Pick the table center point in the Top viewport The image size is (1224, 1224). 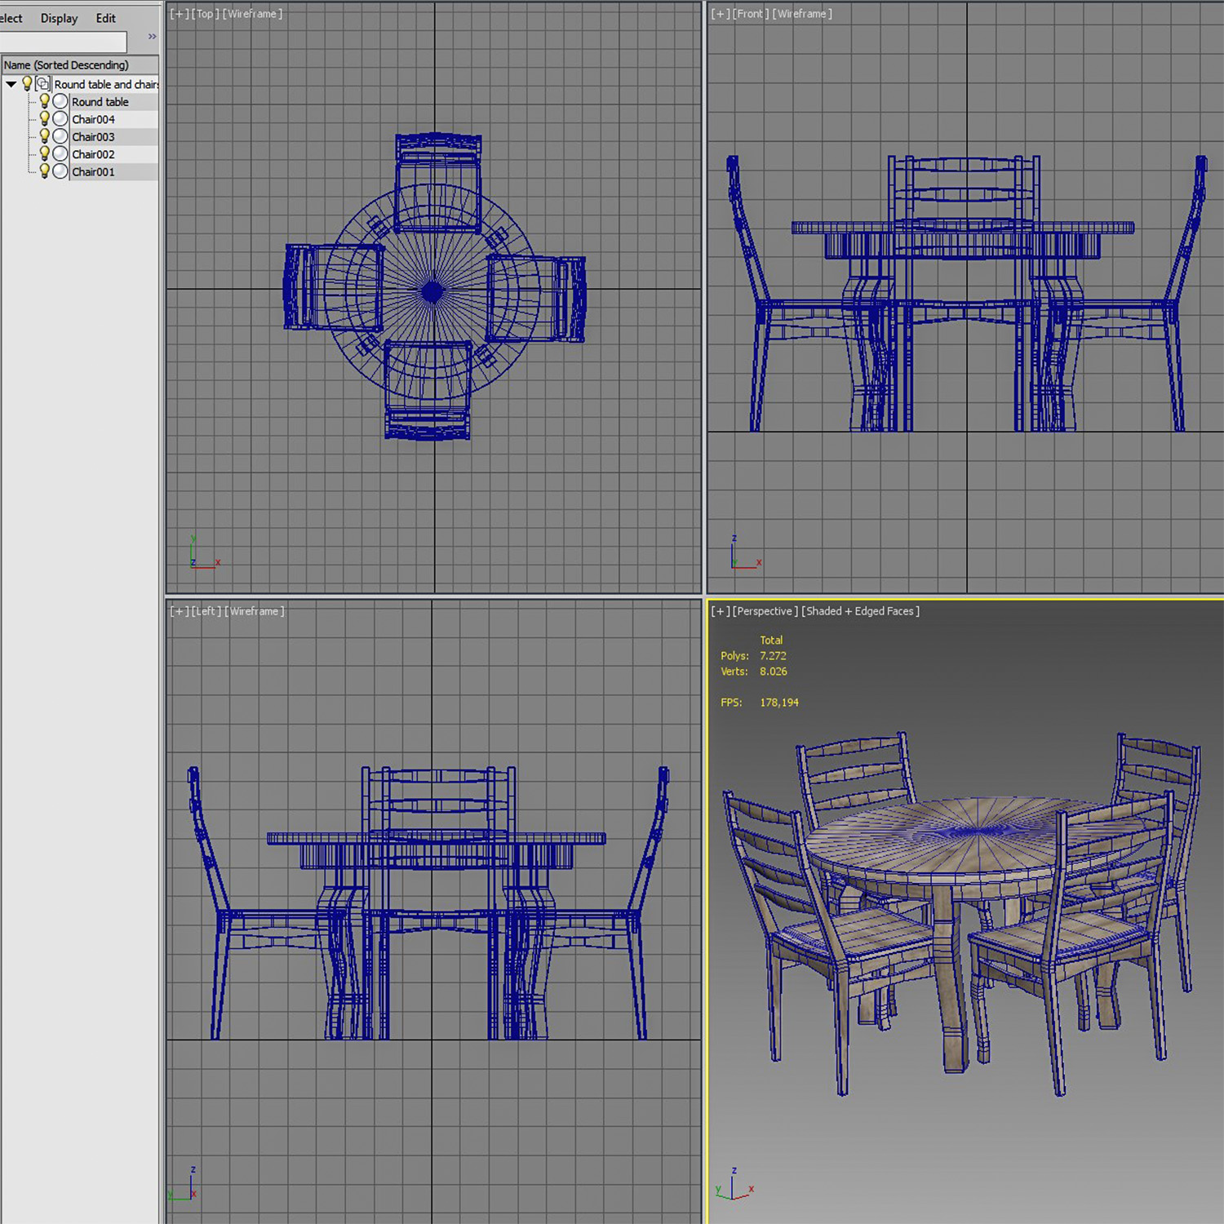[x=432, y=290]
